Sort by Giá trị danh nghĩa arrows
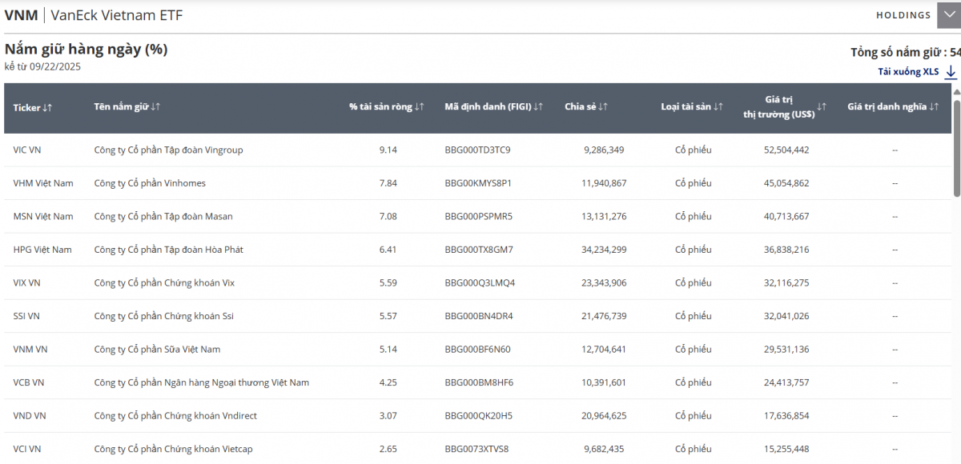 tap(934, 107)
